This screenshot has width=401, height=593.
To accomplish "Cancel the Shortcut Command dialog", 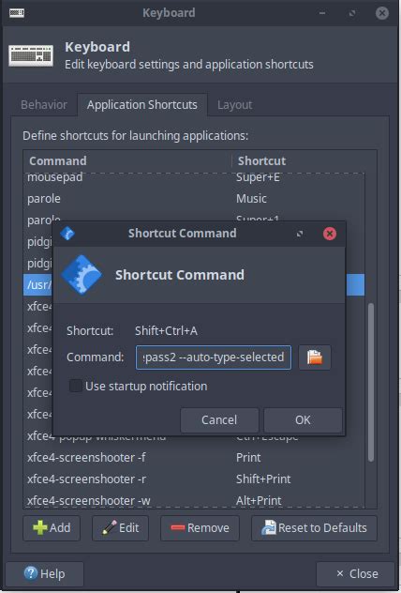I will 219,419.
